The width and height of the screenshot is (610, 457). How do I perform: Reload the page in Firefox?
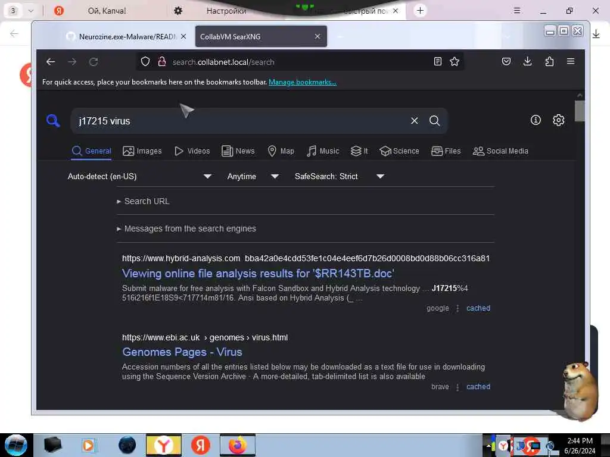94,62
